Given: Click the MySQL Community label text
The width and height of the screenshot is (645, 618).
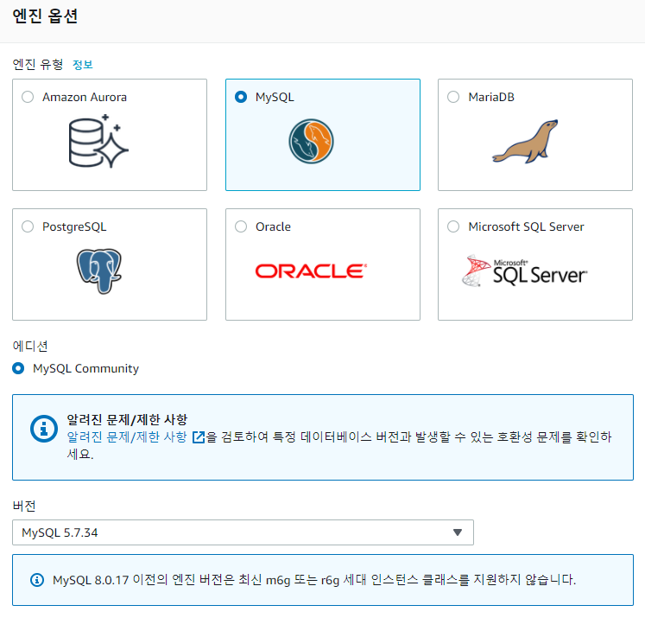Looking at the screenshot, I should click(x=86, y=368).
